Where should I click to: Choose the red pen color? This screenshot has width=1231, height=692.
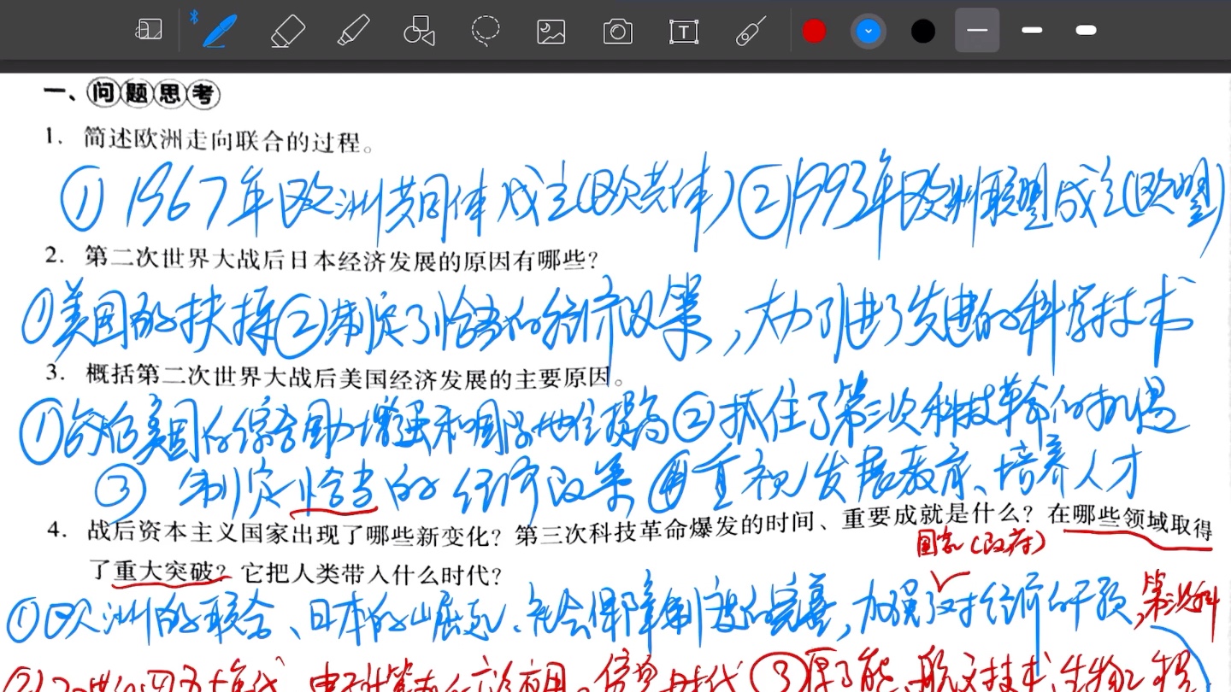(814, 31)
